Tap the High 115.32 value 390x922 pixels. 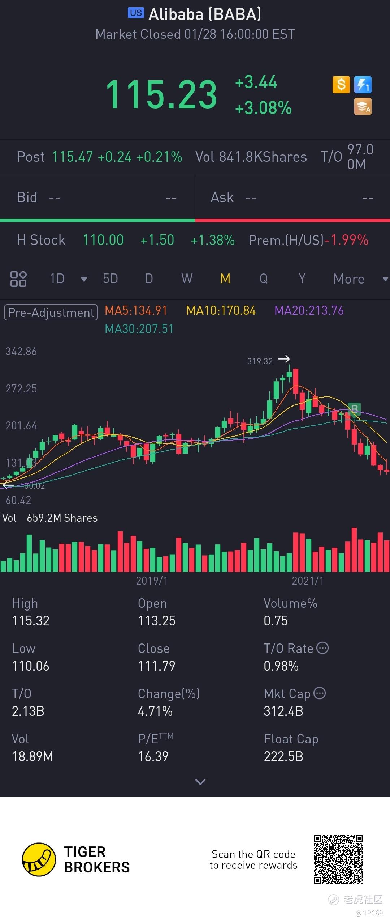pyautogui.click(x=31, y=621)
